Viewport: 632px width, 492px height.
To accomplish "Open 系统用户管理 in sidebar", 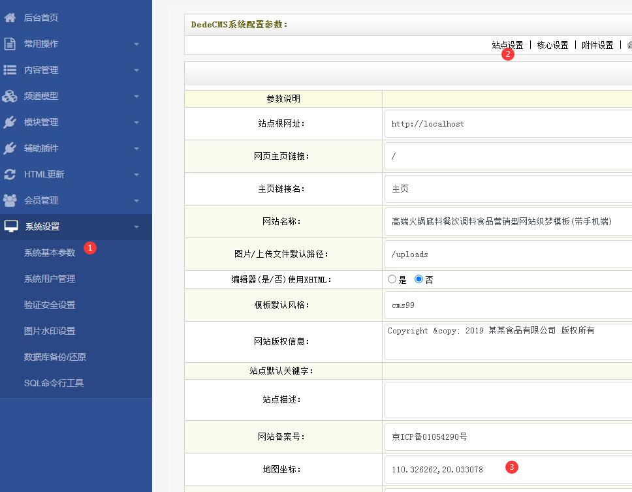I will pos(50,279).
